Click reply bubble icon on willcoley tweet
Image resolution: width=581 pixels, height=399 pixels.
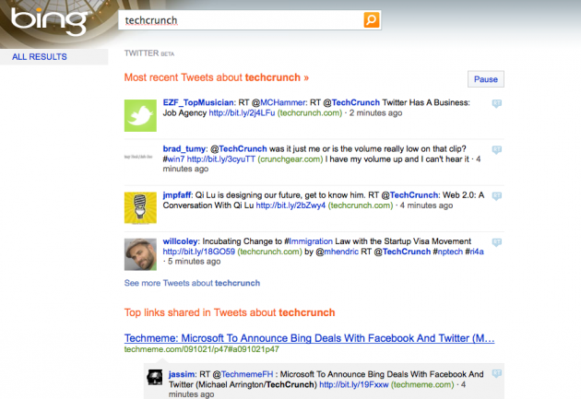pyautogui.click(x=496, y=241)
